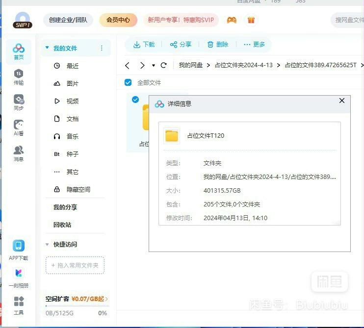Click 创建企业/团队 button
The image size is (364, 328).
(x=68, y=20)
